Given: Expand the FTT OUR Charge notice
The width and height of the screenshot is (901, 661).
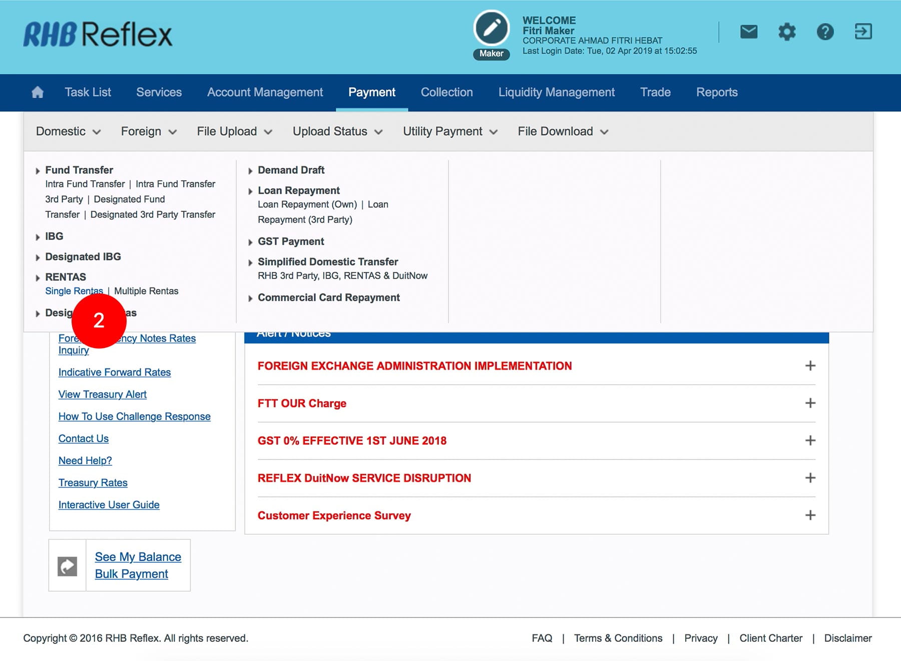Looking at the screenshot, I should [x=810, y=403].
